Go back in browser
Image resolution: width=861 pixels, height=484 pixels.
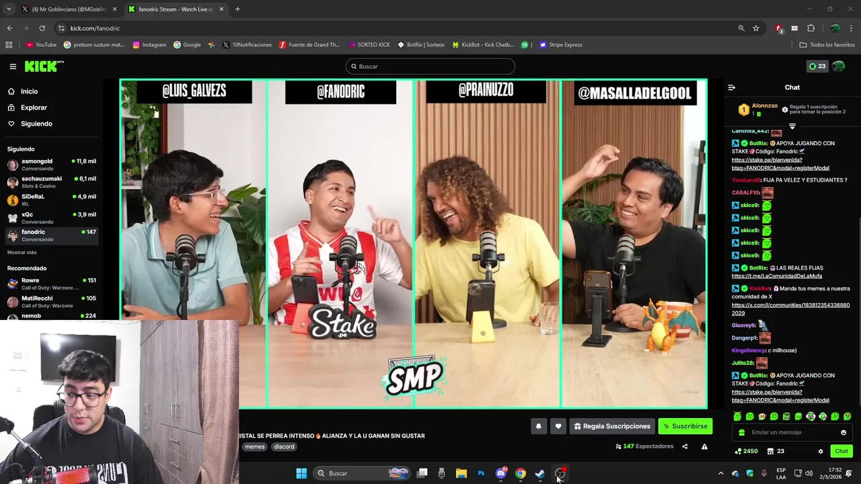pyautogui.click(x=9, y=28)
